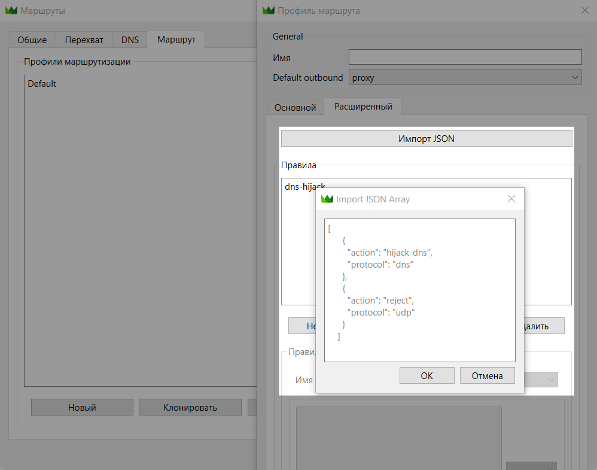Open the Перехват tab

pos(84,40)
